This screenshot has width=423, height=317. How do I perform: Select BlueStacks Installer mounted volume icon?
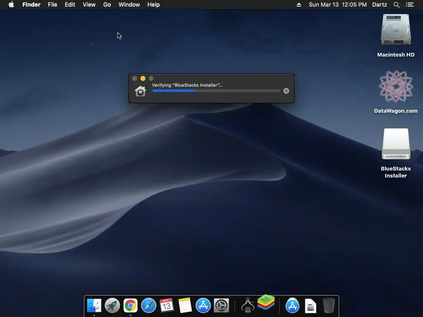point(396,144)
